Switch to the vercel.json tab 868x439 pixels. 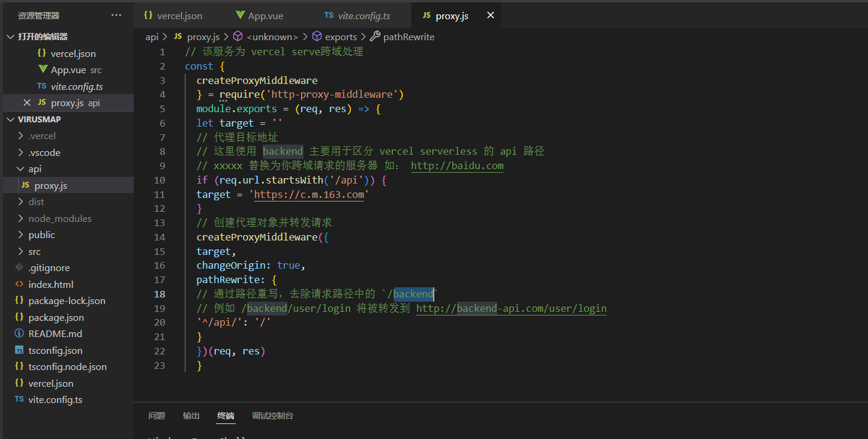pos(179,16)
